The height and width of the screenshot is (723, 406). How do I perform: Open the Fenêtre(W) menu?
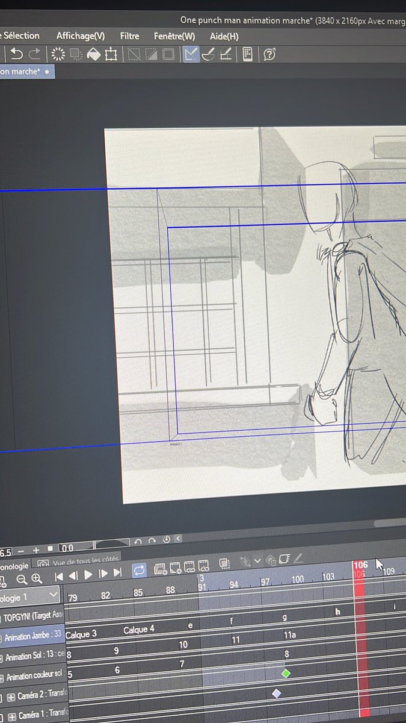[174, 36]
